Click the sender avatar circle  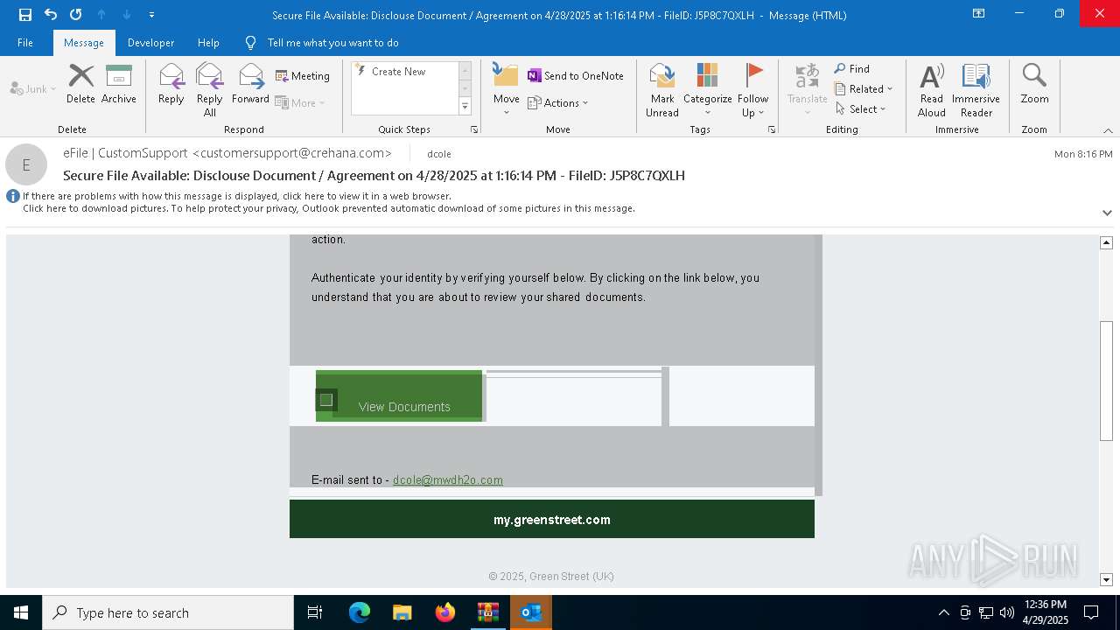point(26,164)
